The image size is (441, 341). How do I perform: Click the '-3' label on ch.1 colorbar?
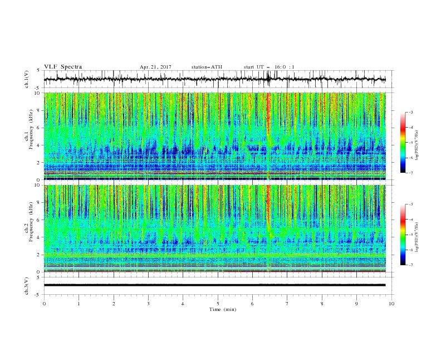(x=411, y=112)
